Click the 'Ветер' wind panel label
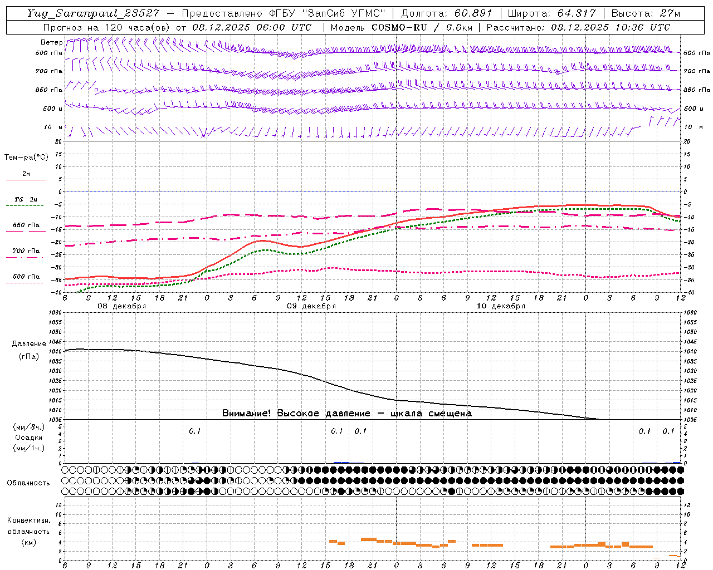This screenshot has height=570, width=713. 51,42
